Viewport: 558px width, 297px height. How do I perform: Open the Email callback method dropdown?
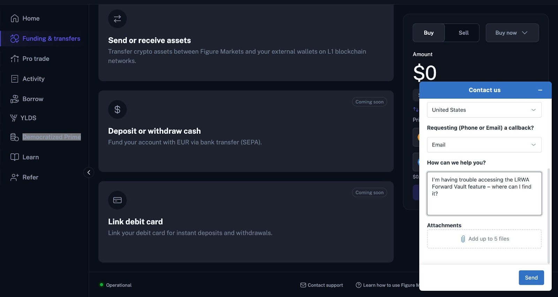pyautogui.click(x=484, y=145)
